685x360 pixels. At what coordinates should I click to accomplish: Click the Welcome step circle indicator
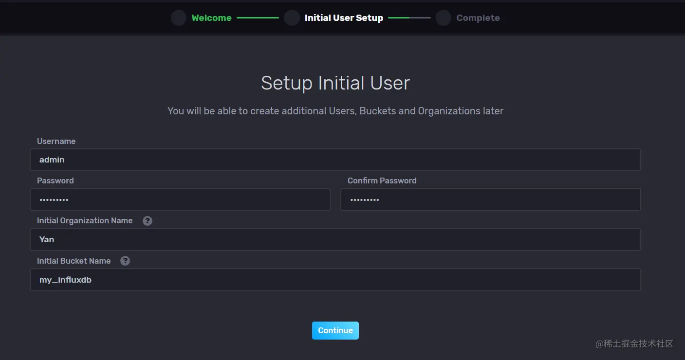point(179,18)
